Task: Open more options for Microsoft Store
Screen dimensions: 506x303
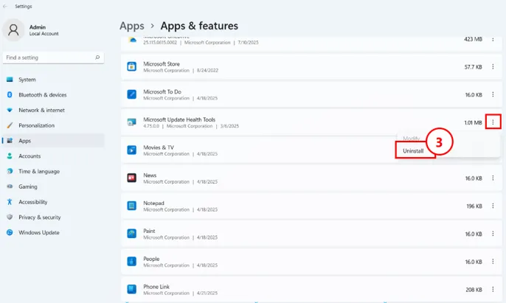Action: (x=493, y=66)
